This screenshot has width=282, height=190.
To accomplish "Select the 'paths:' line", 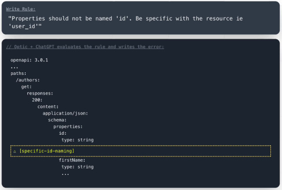I will [18, 73].
